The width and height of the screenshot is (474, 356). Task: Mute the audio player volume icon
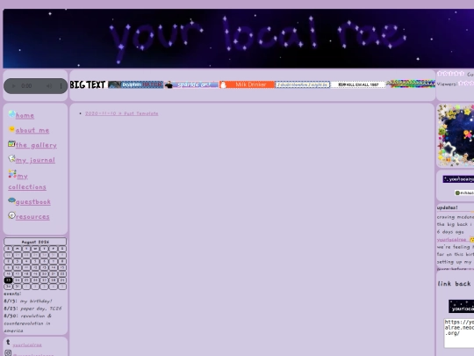coord(48,86)
